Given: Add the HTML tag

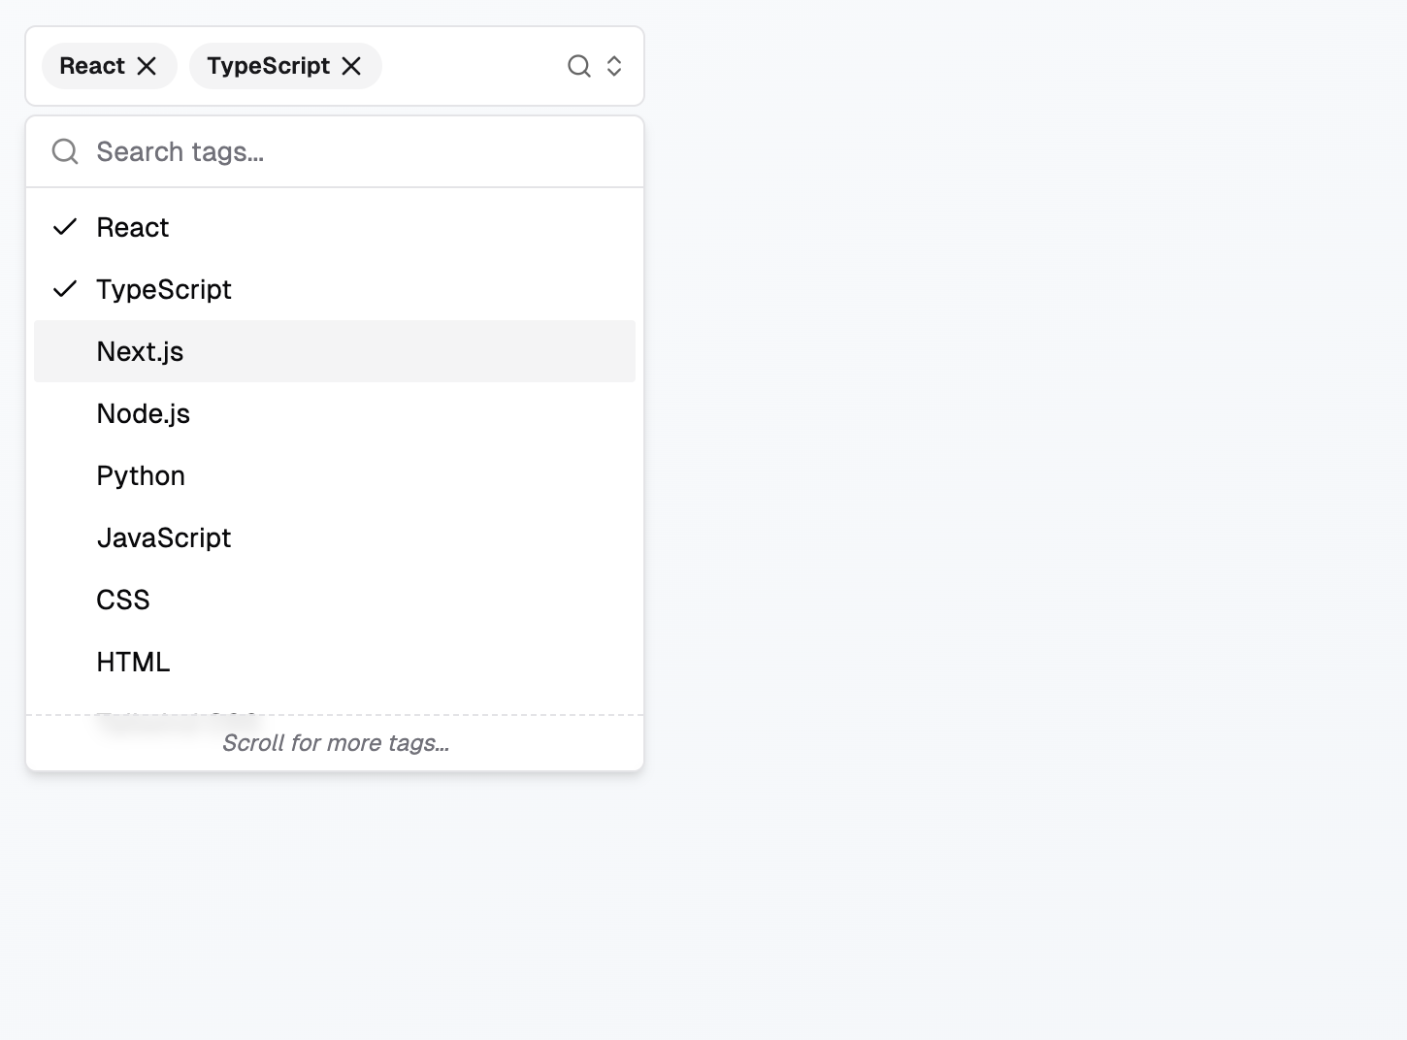Looking at the screenshot, I should tap(133, 662).
